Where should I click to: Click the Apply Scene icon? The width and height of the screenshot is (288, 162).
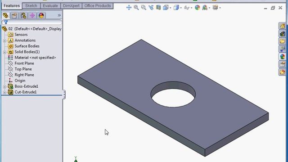click(204, 8)
